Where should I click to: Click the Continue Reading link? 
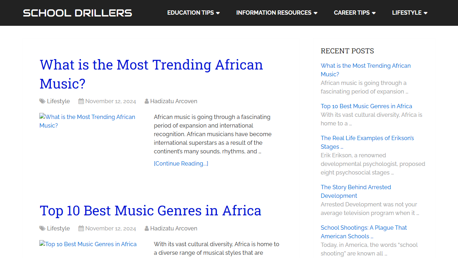(x=181, y=163)
